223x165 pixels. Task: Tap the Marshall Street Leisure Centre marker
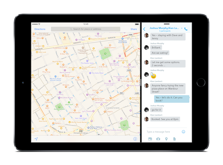click(x=55, y=76)
